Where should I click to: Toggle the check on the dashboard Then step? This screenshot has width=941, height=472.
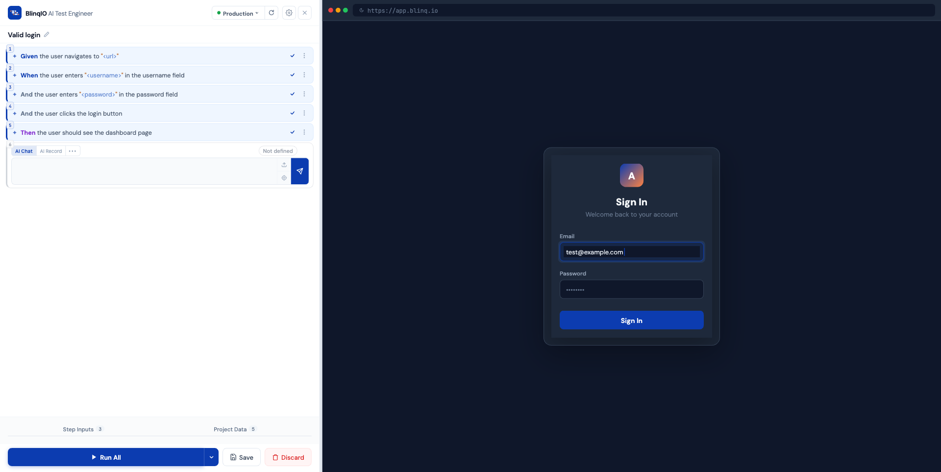click(x=292, y=132)
